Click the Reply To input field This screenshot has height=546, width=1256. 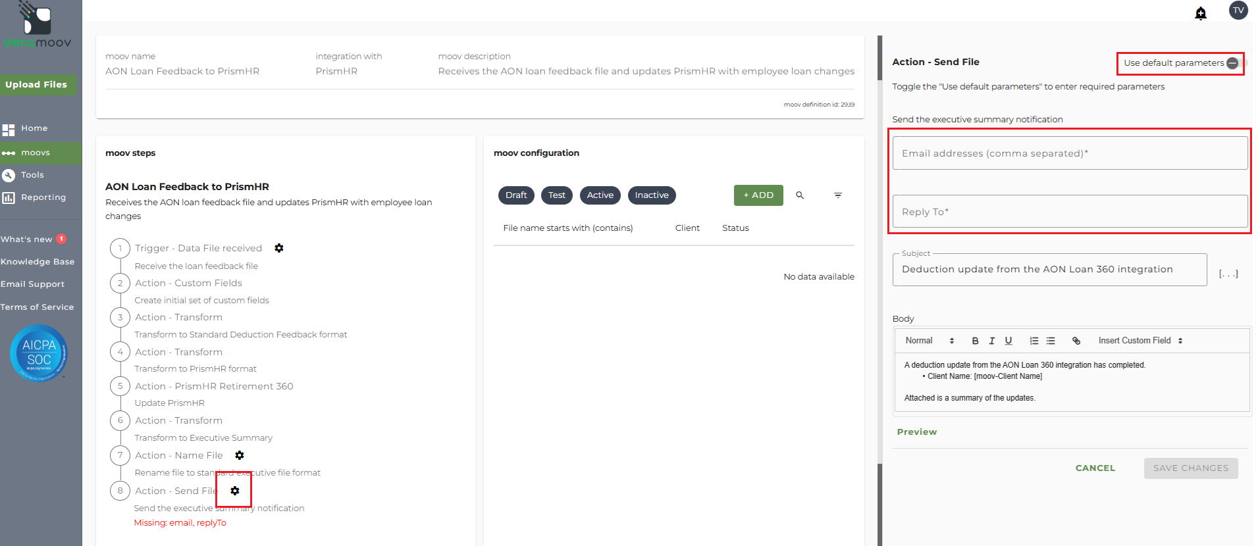coord(1070,212)
